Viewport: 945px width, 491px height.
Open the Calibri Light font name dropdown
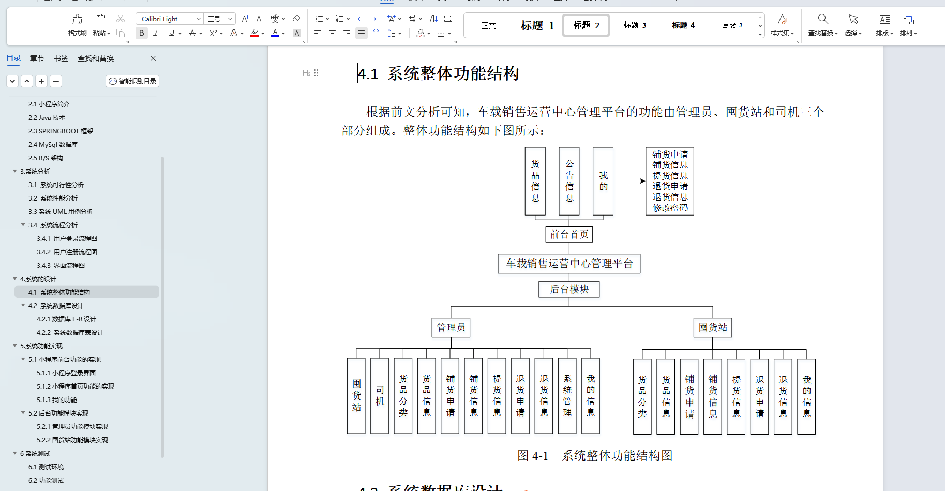198,19
